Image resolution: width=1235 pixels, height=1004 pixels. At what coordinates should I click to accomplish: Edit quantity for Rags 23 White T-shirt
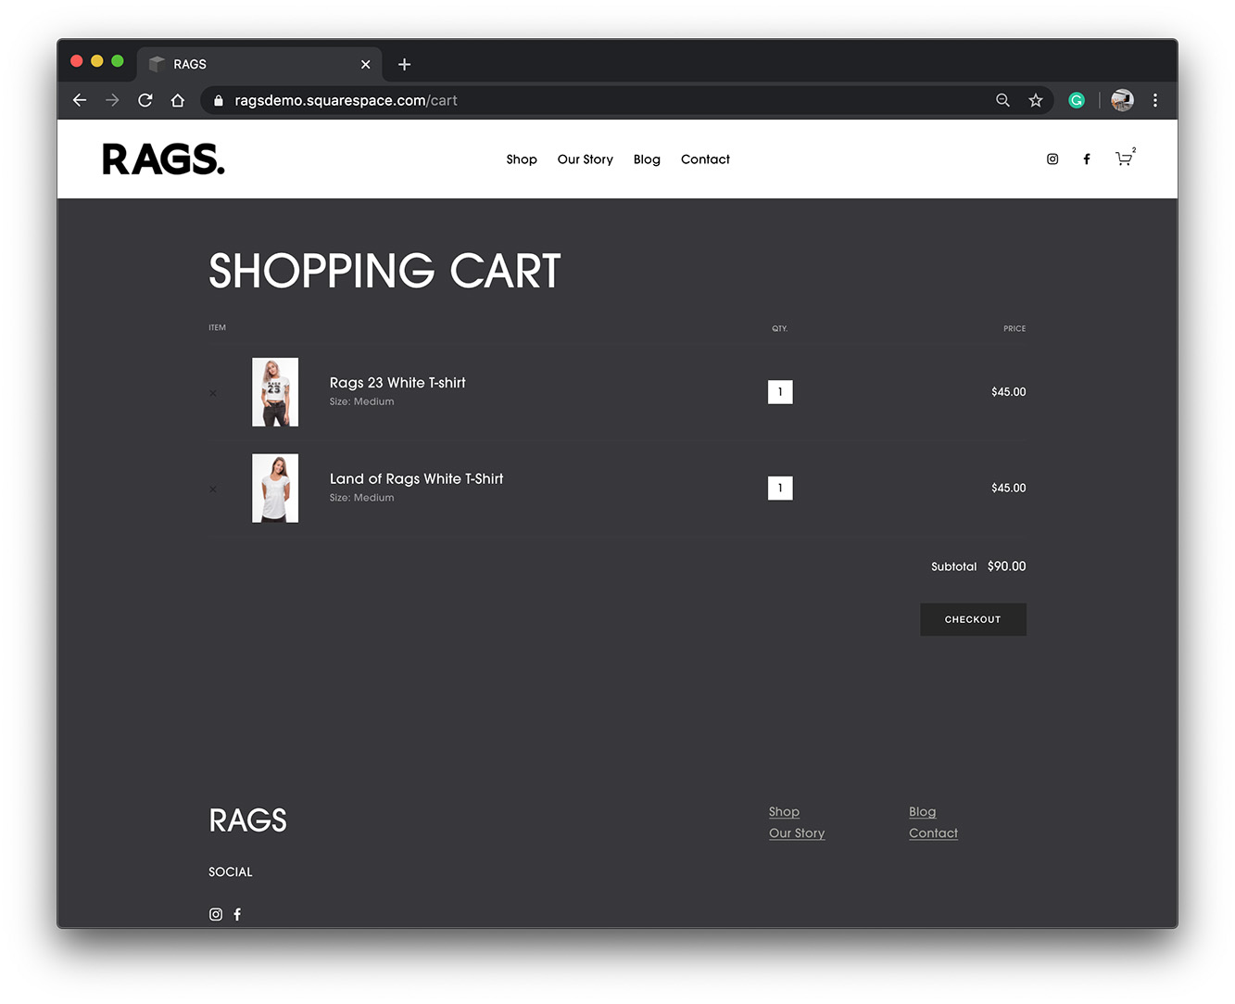click(780, 392)
